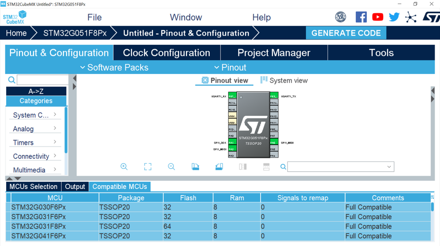The height and width of the screenshot is (246, 440).
Task: Click the category search magnifier icon
Action: point(11,80)
